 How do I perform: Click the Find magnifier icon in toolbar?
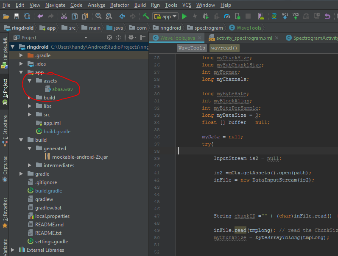(98, 17)
